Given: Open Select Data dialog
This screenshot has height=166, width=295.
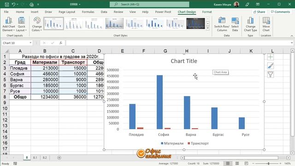Looking at the screenshot, I should click(235, 24).
